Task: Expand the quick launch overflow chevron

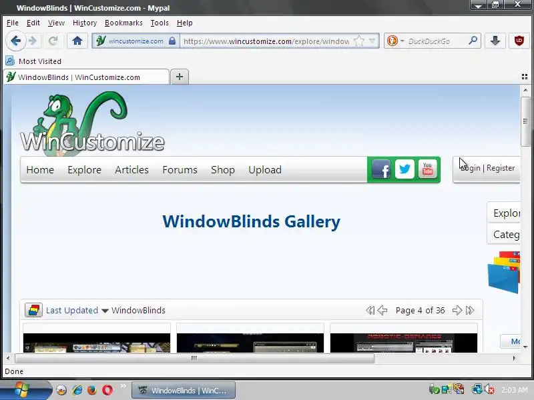Action: tap(123, 386)
